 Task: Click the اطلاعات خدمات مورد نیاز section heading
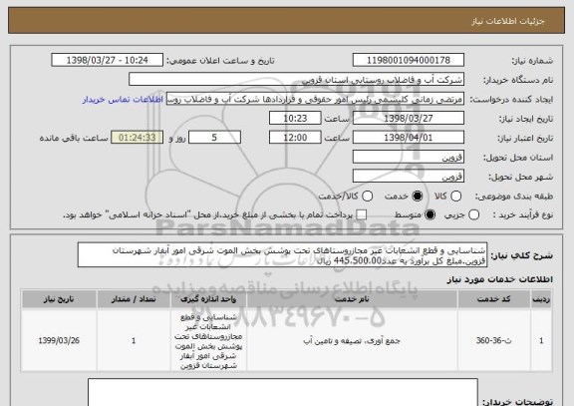[499, 279]
